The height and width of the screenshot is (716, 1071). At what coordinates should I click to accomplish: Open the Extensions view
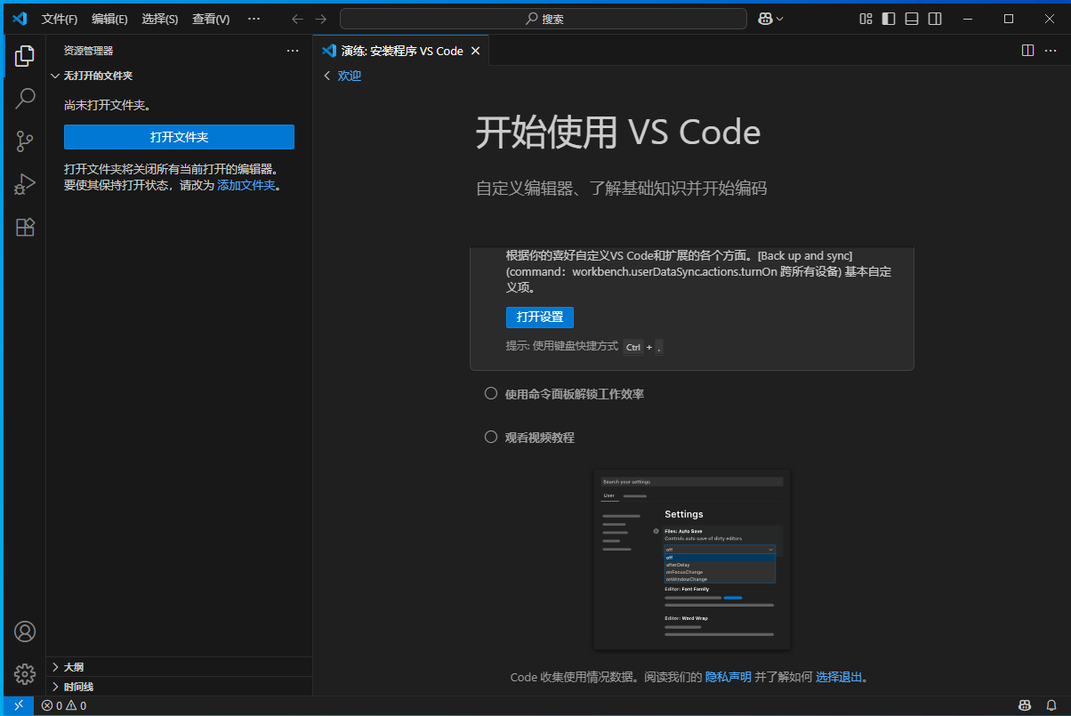(25, 227)
